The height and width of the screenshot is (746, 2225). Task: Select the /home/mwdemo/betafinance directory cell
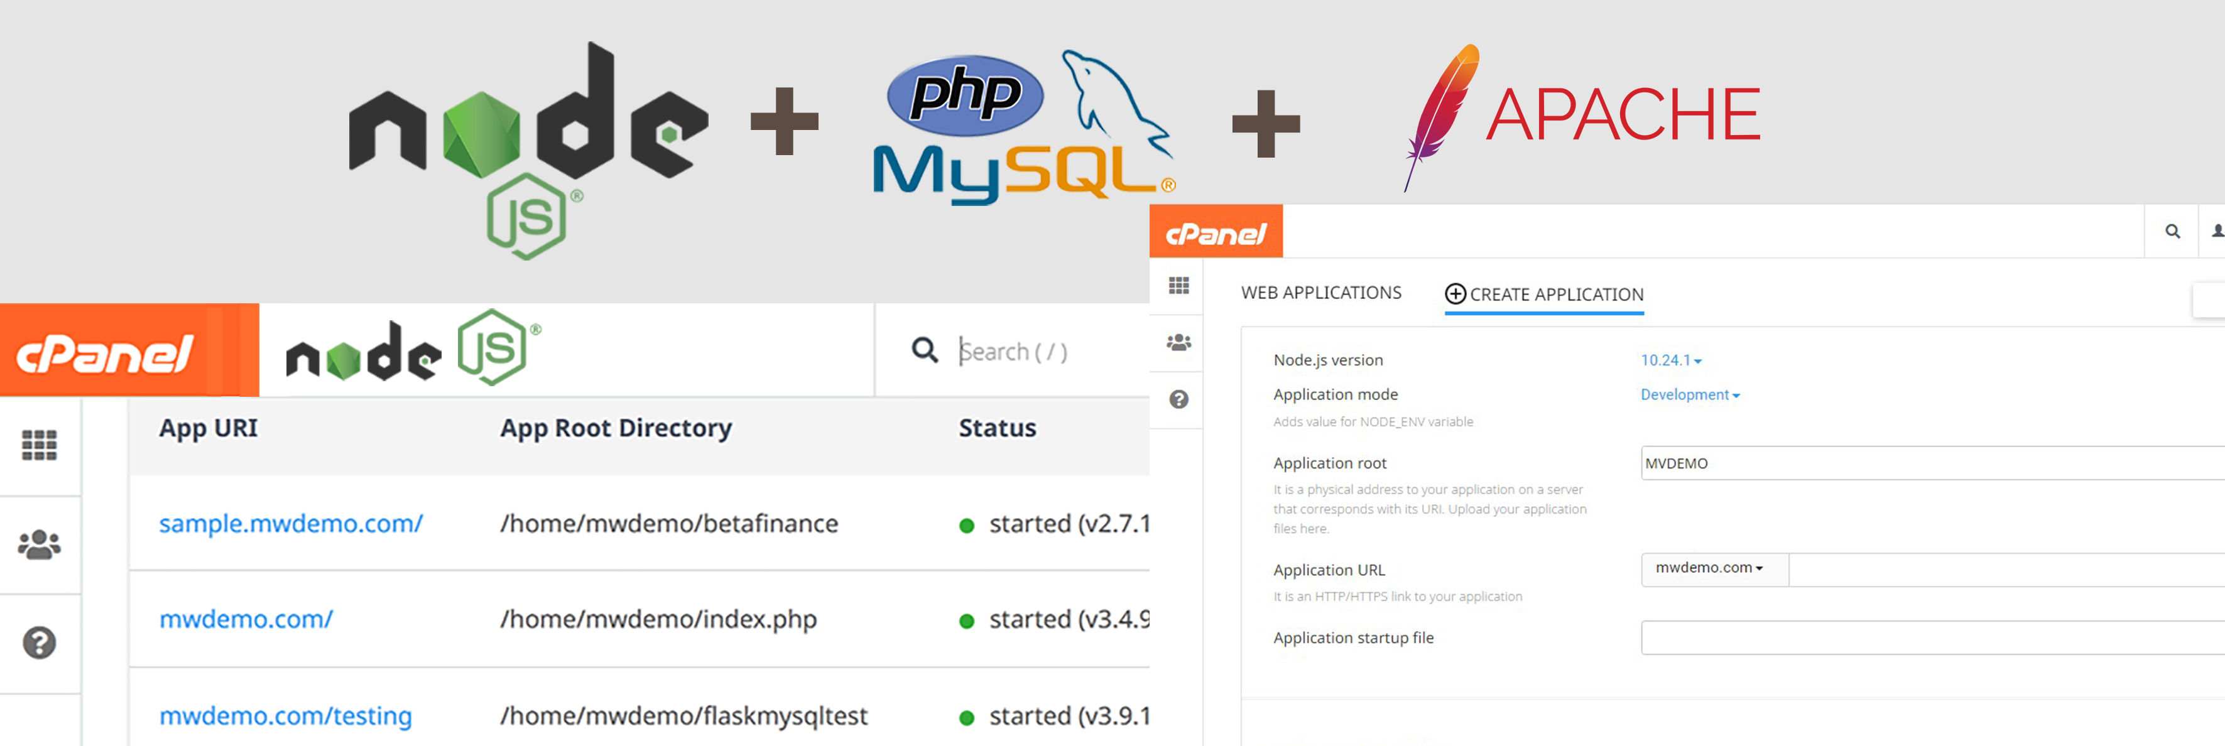668,523
